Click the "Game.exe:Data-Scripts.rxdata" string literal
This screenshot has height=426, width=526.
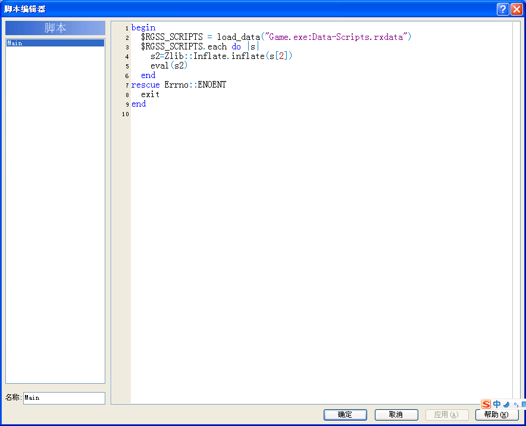tap(336, 37)
